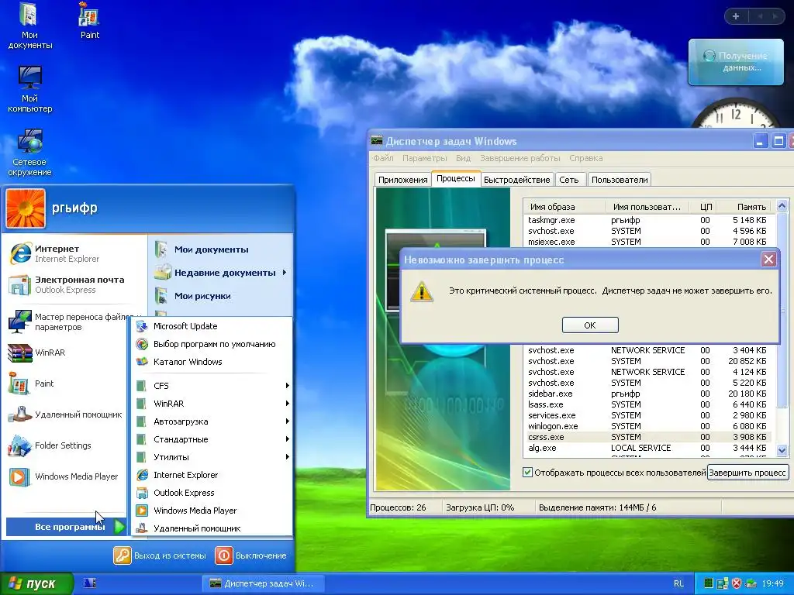Select Диспетчер задач taskbar button
The width and height of the screenshot is (794, 595).
click(264, 583)
